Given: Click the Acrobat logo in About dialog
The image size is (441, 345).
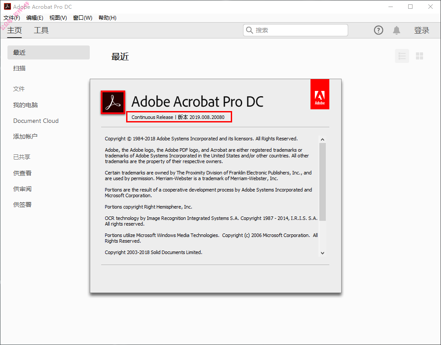Looking at the screenshot, I should (113, 102).
